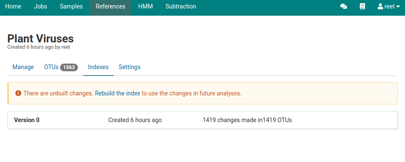Click the user profile icon beside reet

point(380,6)
